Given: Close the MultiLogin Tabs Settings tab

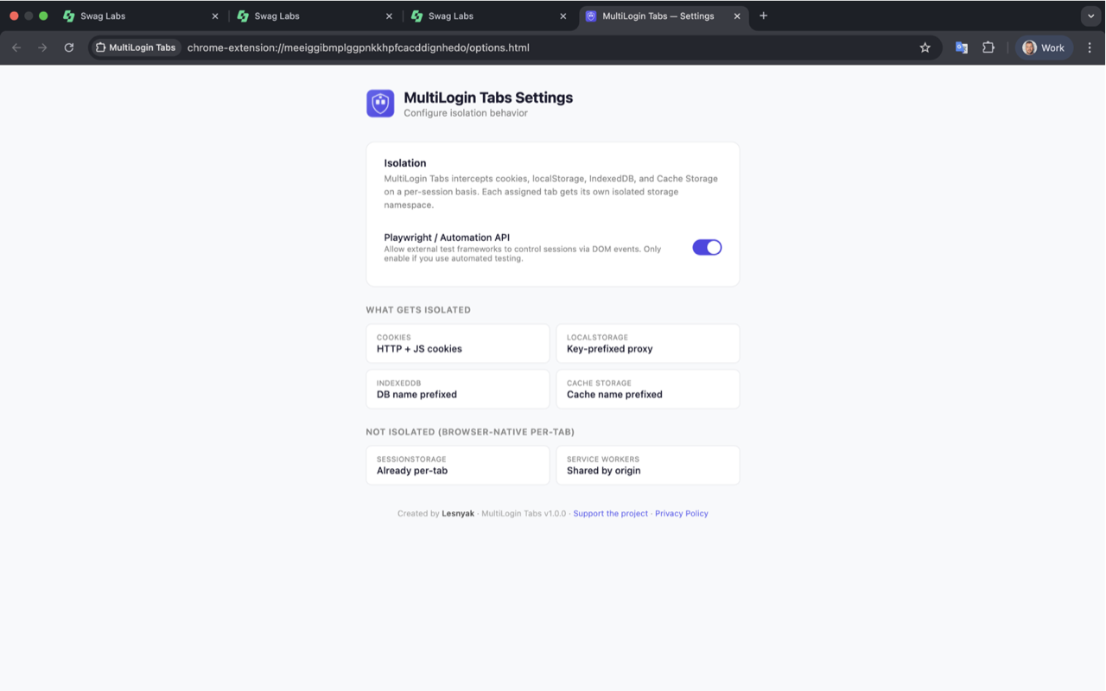Looking at the screenshot, I should tap(737, 16).
